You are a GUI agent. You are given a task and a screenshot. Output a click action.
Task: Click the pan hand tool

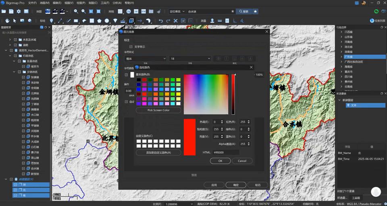click(x=7, y=21)
